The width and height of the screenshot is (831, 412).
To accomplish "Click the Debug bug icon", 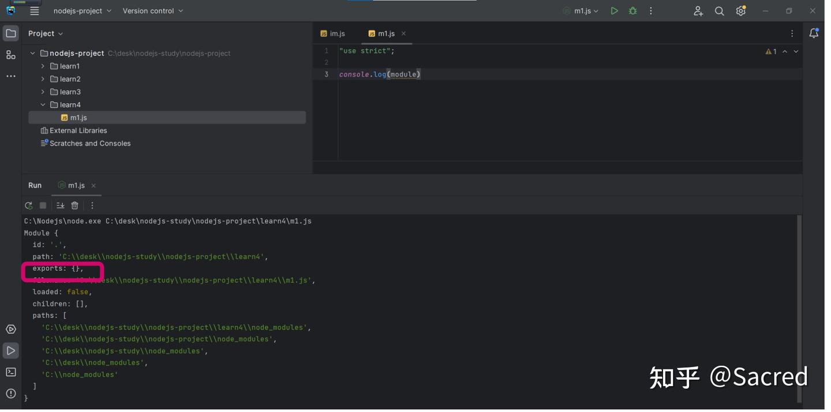I will point(632,11).
